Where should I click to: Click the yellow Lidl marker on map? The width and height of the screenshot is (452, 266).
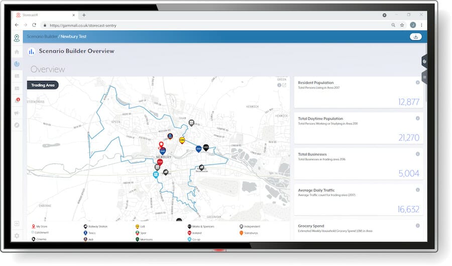[x=182, y=141]
